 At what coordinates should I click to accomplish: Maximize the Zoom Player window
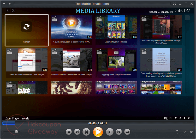tap(186, 4)
